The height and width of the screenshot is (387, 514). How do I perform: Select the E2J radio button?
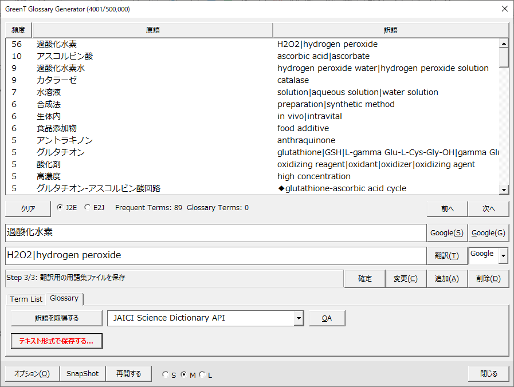click(x=88, y=208)
